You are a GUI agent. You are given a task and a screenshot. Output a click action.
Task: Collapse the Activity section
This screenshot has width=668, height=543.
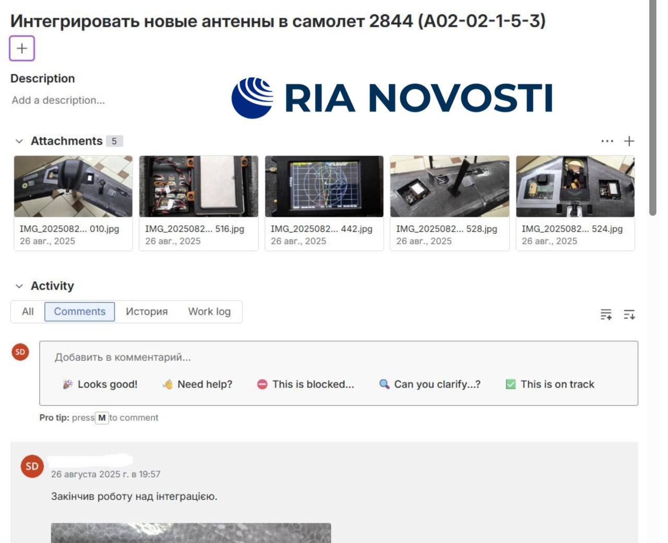click(19, 286)
